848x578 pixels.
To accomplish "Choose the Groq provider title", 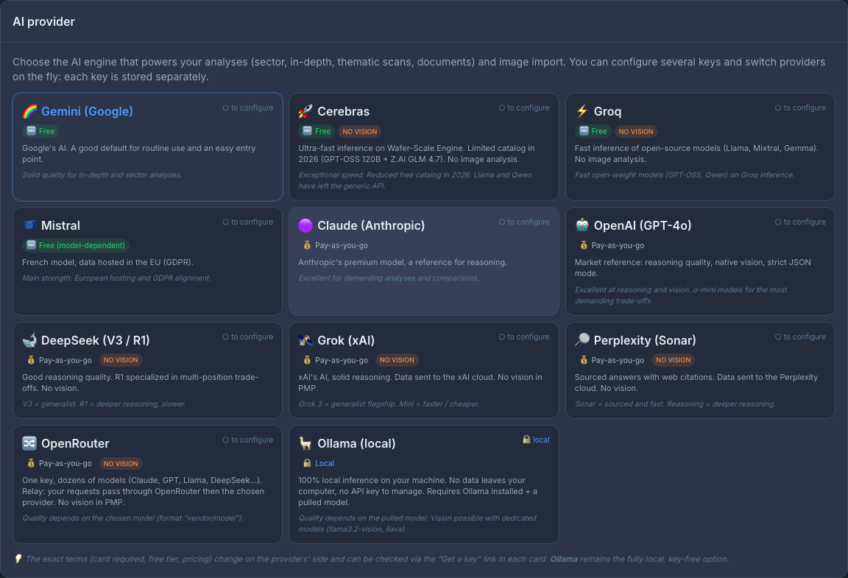I will click(x=607, y=111).
